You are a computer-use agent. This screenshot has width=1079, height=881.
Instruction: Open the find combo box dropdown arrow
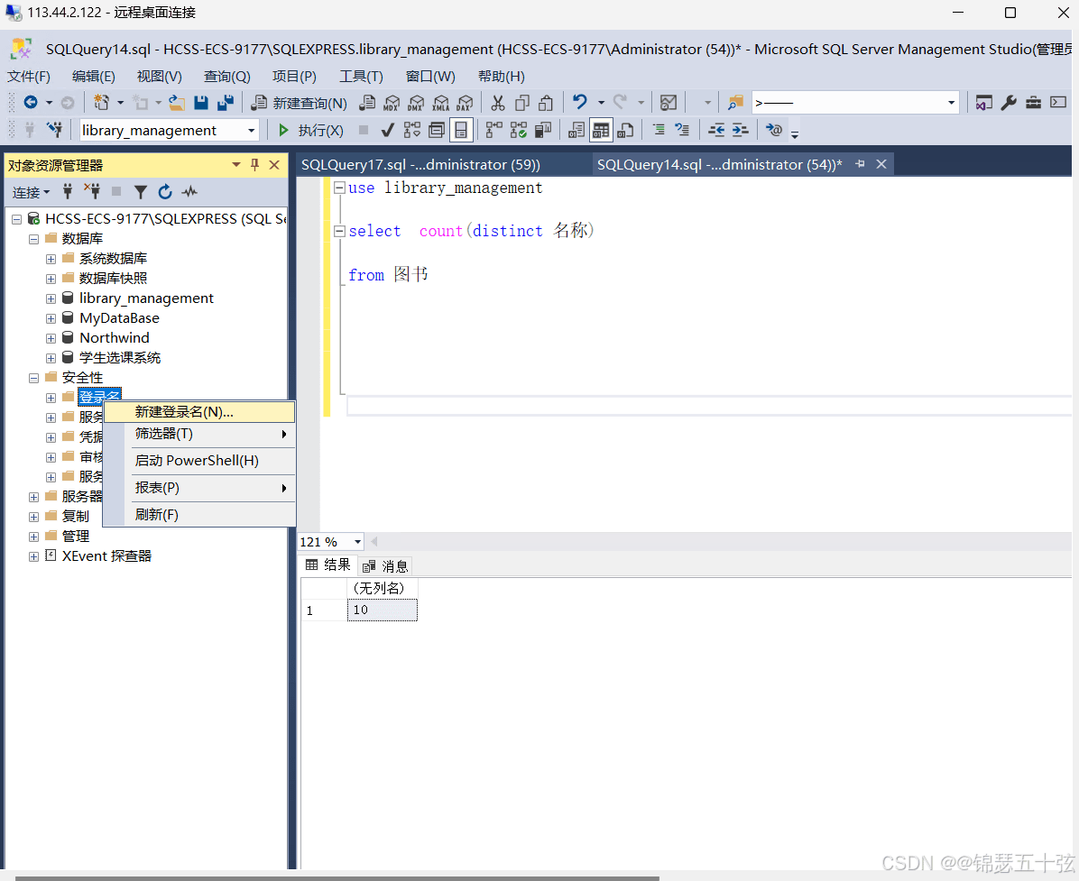click(x=952, y=103)
